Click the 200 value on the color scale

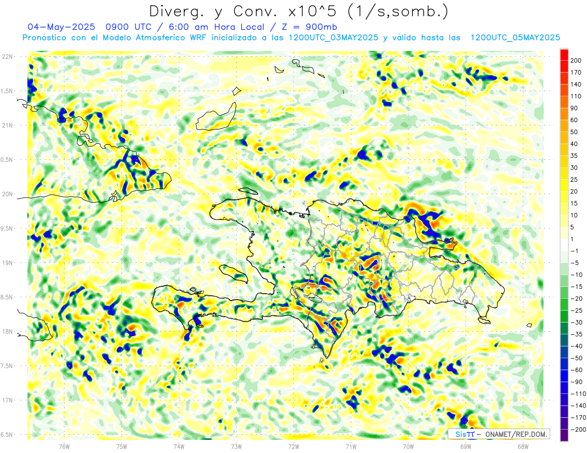(577, 61)
